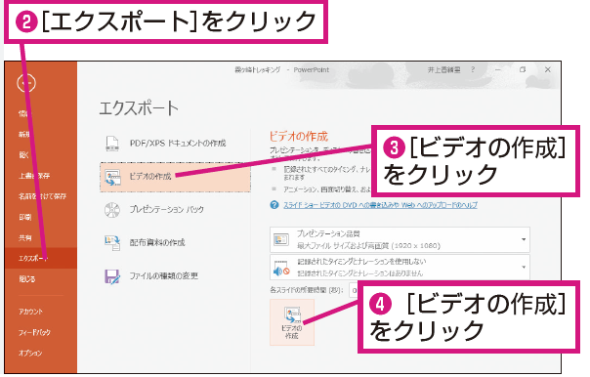Image resolution: width=590 pixels, height=377 pixels.
Task: Click the presentation quality slide icon
Action: [x=281, y=239]
